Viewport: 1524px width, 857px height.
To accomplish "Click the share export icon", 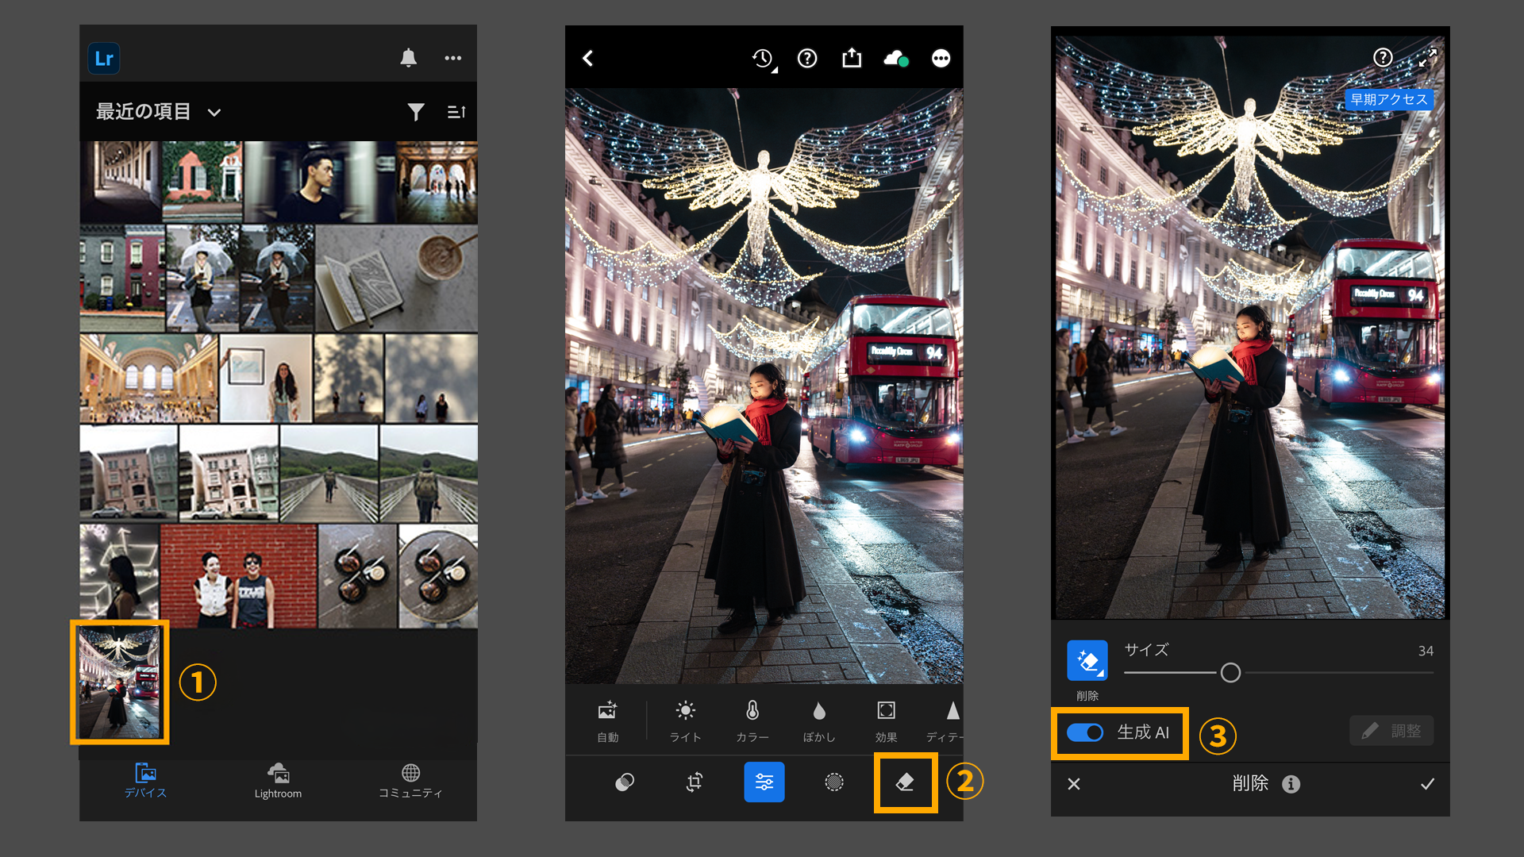I will tap(852, 58).
